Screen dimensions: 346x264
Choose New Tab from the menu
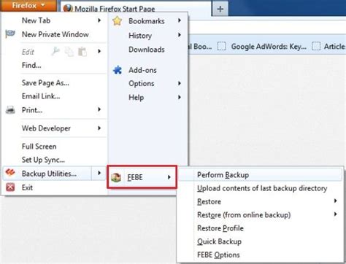tap(55, 20)
